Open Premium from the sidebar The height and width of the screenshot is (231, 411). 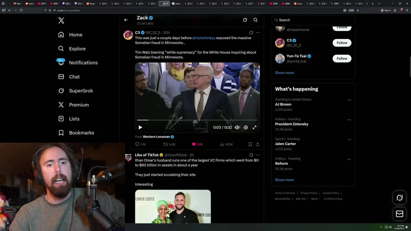tap(74, 105)
